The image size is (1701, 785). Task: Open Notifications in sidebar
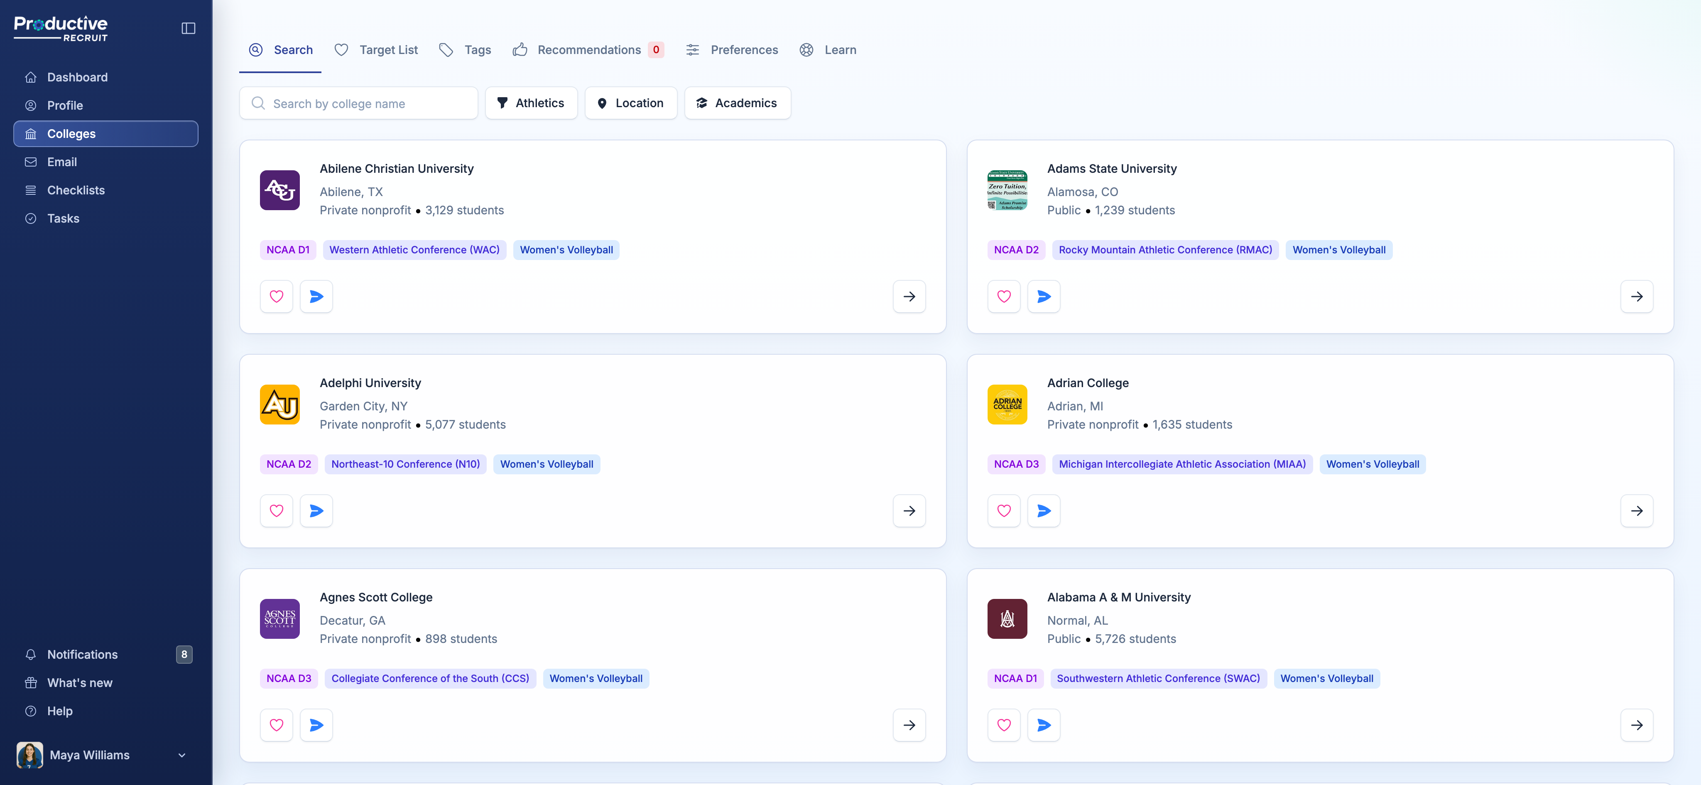[x=105, y=655]
